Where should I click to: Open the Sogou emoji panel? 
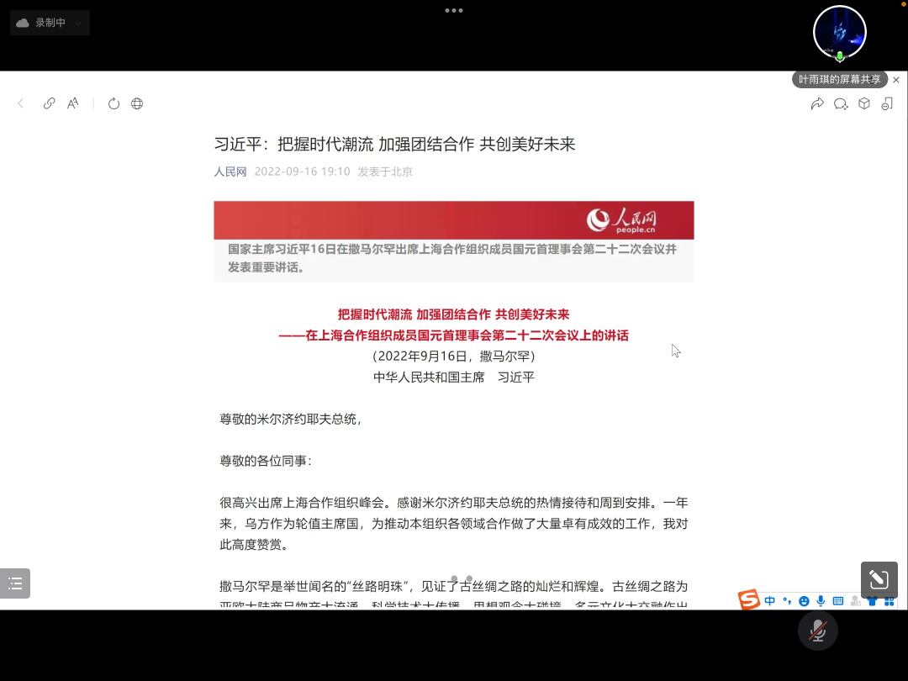(x=804, y=601)
